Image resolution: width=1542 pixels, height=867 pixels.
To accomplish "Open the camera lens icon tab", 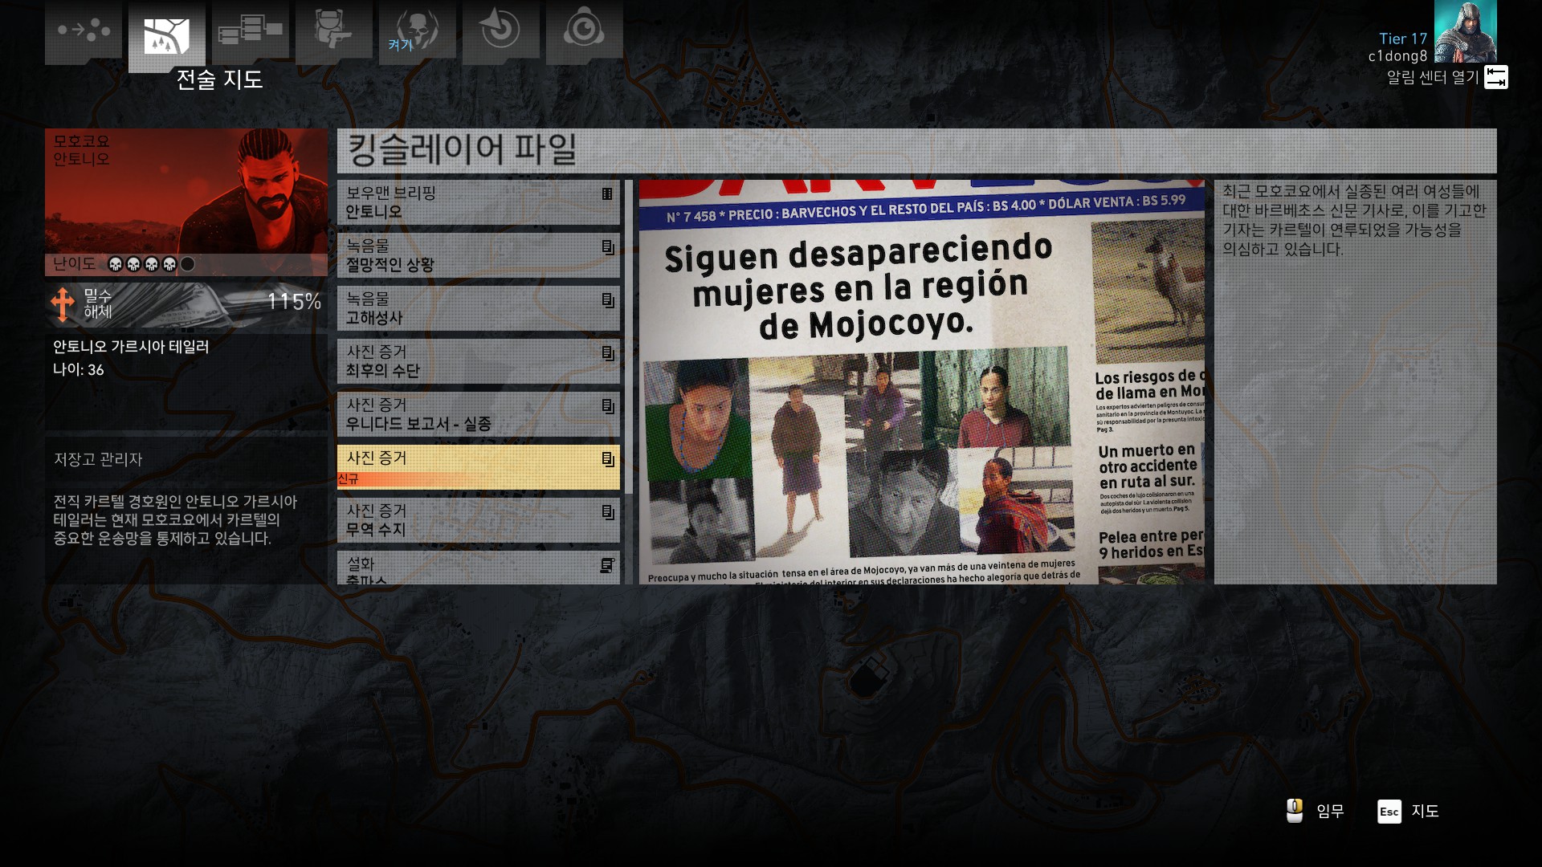I will click(x=584, y=31).
